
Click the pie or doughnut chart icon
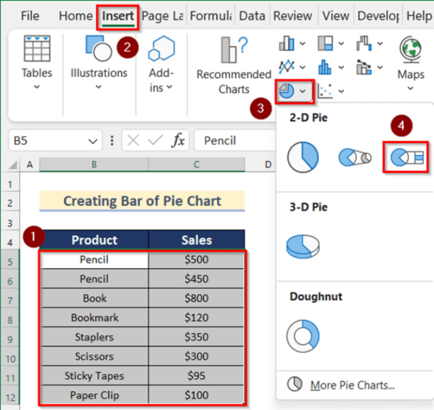point(286,91)
